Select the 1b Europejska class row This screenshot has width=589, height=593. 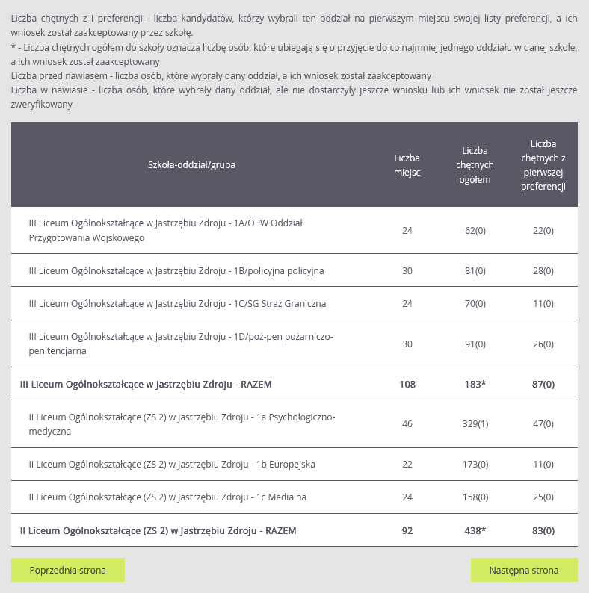pos(172,464)
